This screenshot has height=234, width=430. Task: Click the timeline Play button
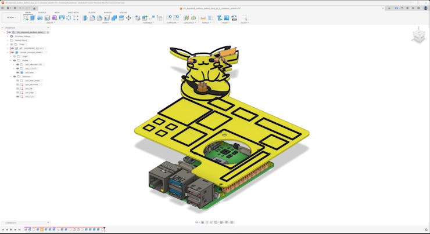click(12, 230)
